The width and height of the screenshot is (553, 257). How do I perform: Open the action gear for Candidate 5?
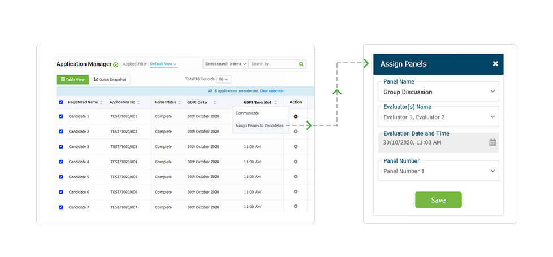(296, 177)
